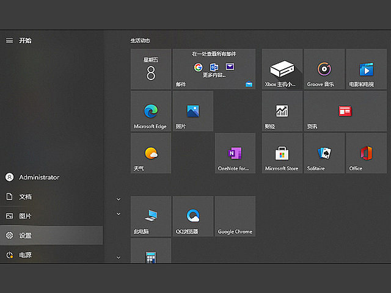Click the 电源 power button

tap(51, 255)
